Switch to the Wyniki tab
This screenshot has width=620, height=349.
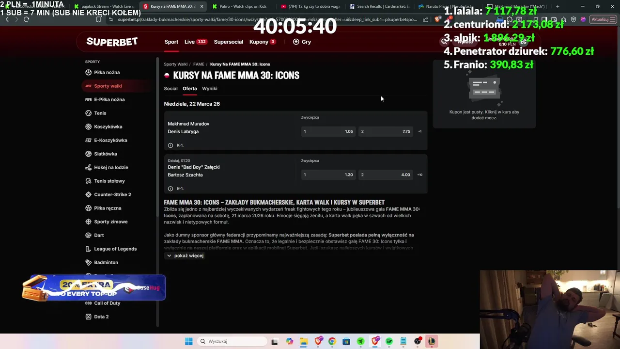(x=210, y=89)
